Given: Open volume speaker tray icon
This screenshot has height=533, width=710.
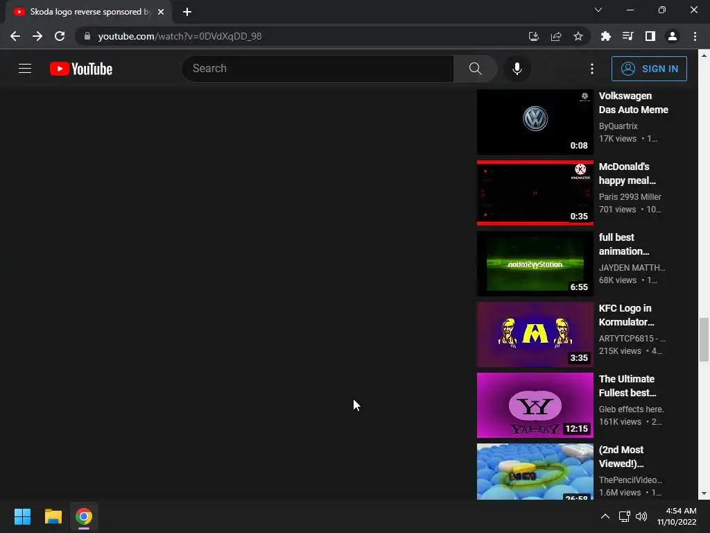Looking at the screenshot, I should tap(641, 516).
